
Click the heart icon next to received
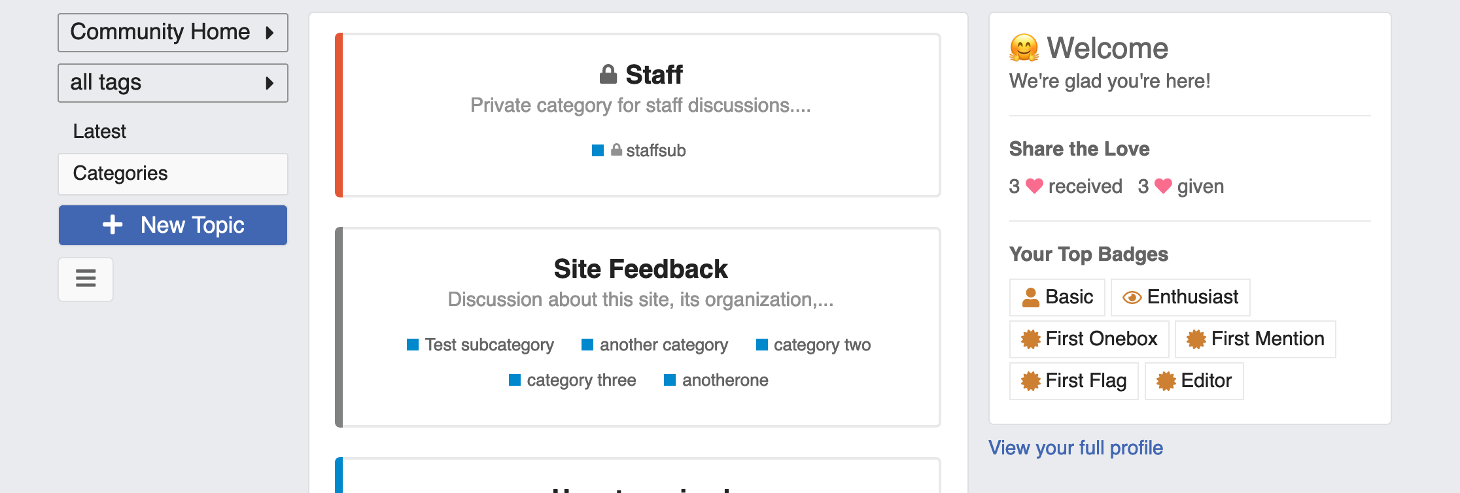pos(1034,186)
